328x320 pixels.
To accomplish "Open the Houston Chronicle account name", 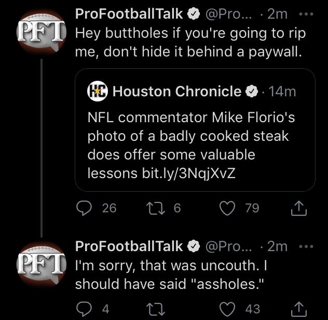I will (177, 92).
